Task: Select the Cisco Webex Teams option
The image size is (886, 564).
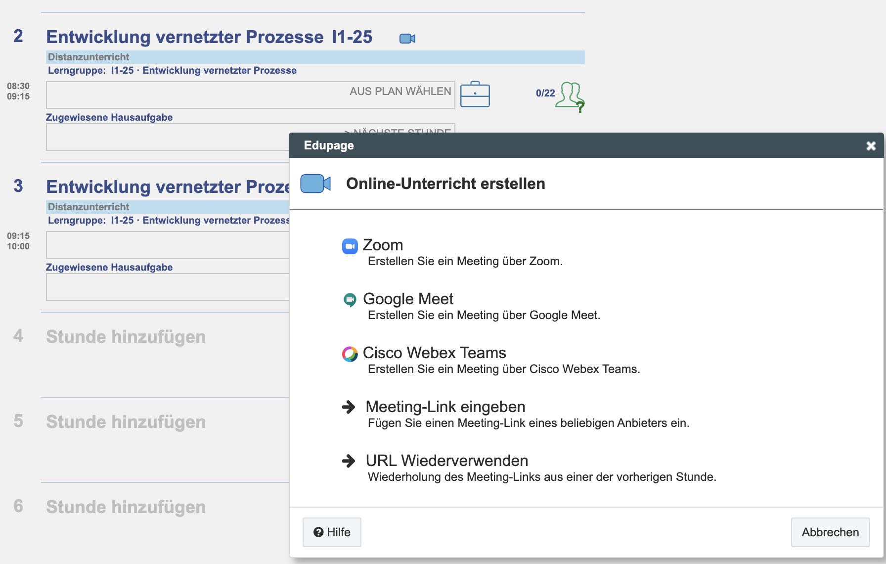Action: tap(434, 353)
